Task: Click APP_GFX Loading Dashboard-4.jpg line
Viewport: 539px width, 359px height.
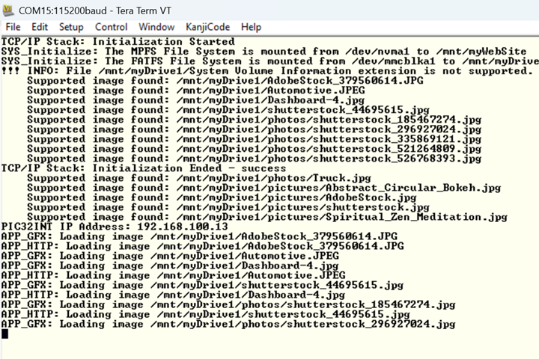Action: point(170,266)
